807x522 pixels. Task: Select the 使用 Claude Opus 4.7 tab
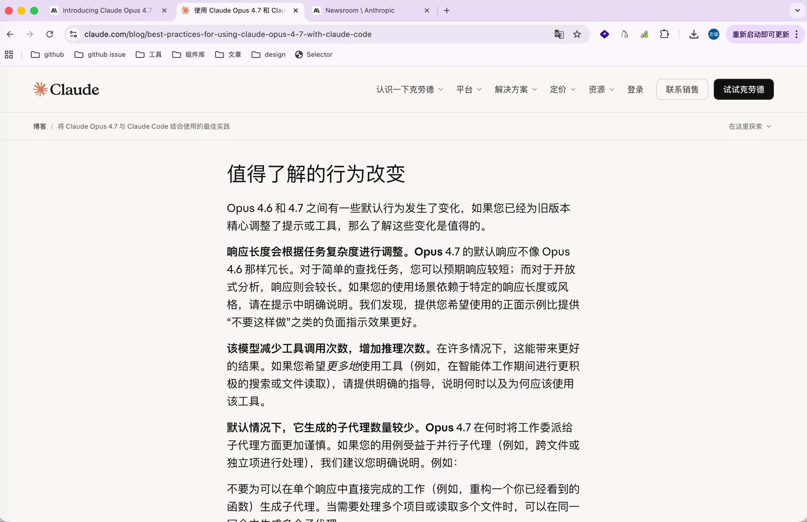239,11
